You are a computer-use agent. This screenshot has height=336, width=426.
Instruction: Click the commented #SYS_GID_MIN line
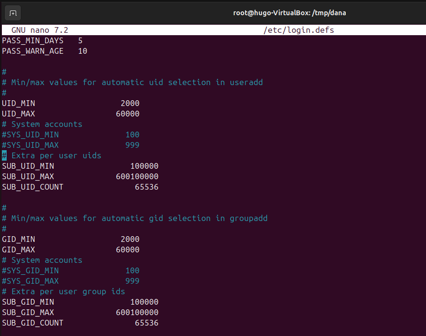point(30,270)
